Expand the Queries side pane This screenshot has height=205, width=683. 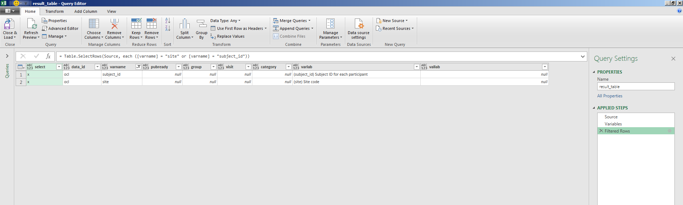pos(7,56)
